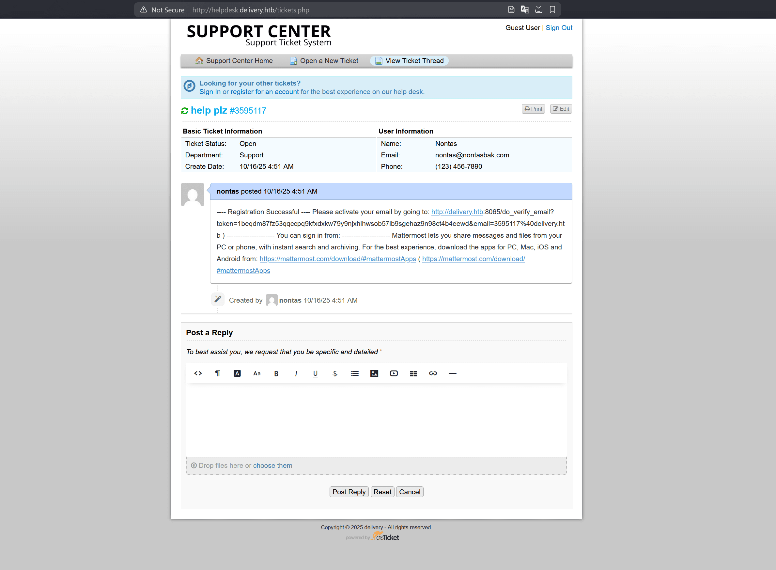Toggle underline formatting in reply editor
This screenshot has width=776, height=570.
[315, 373]
